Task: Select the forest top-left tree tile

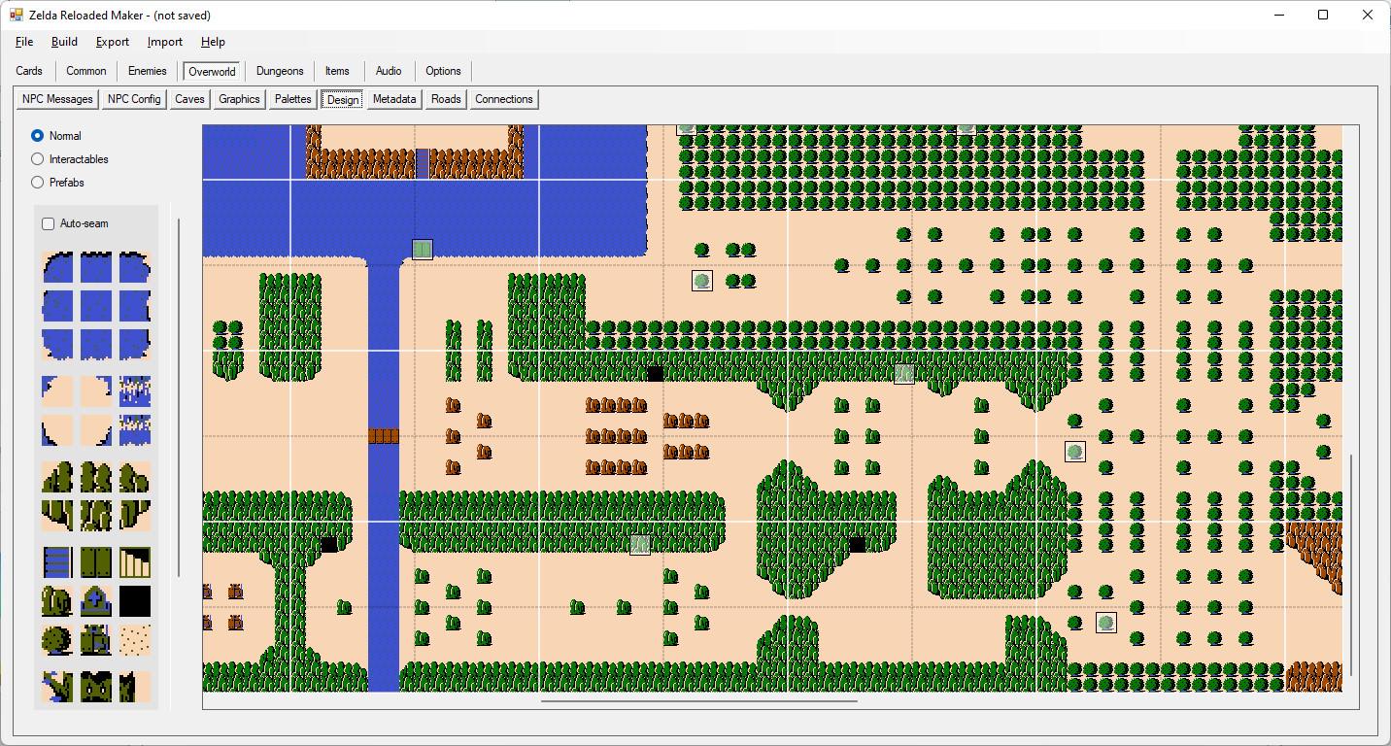Action: click(57, 477)
